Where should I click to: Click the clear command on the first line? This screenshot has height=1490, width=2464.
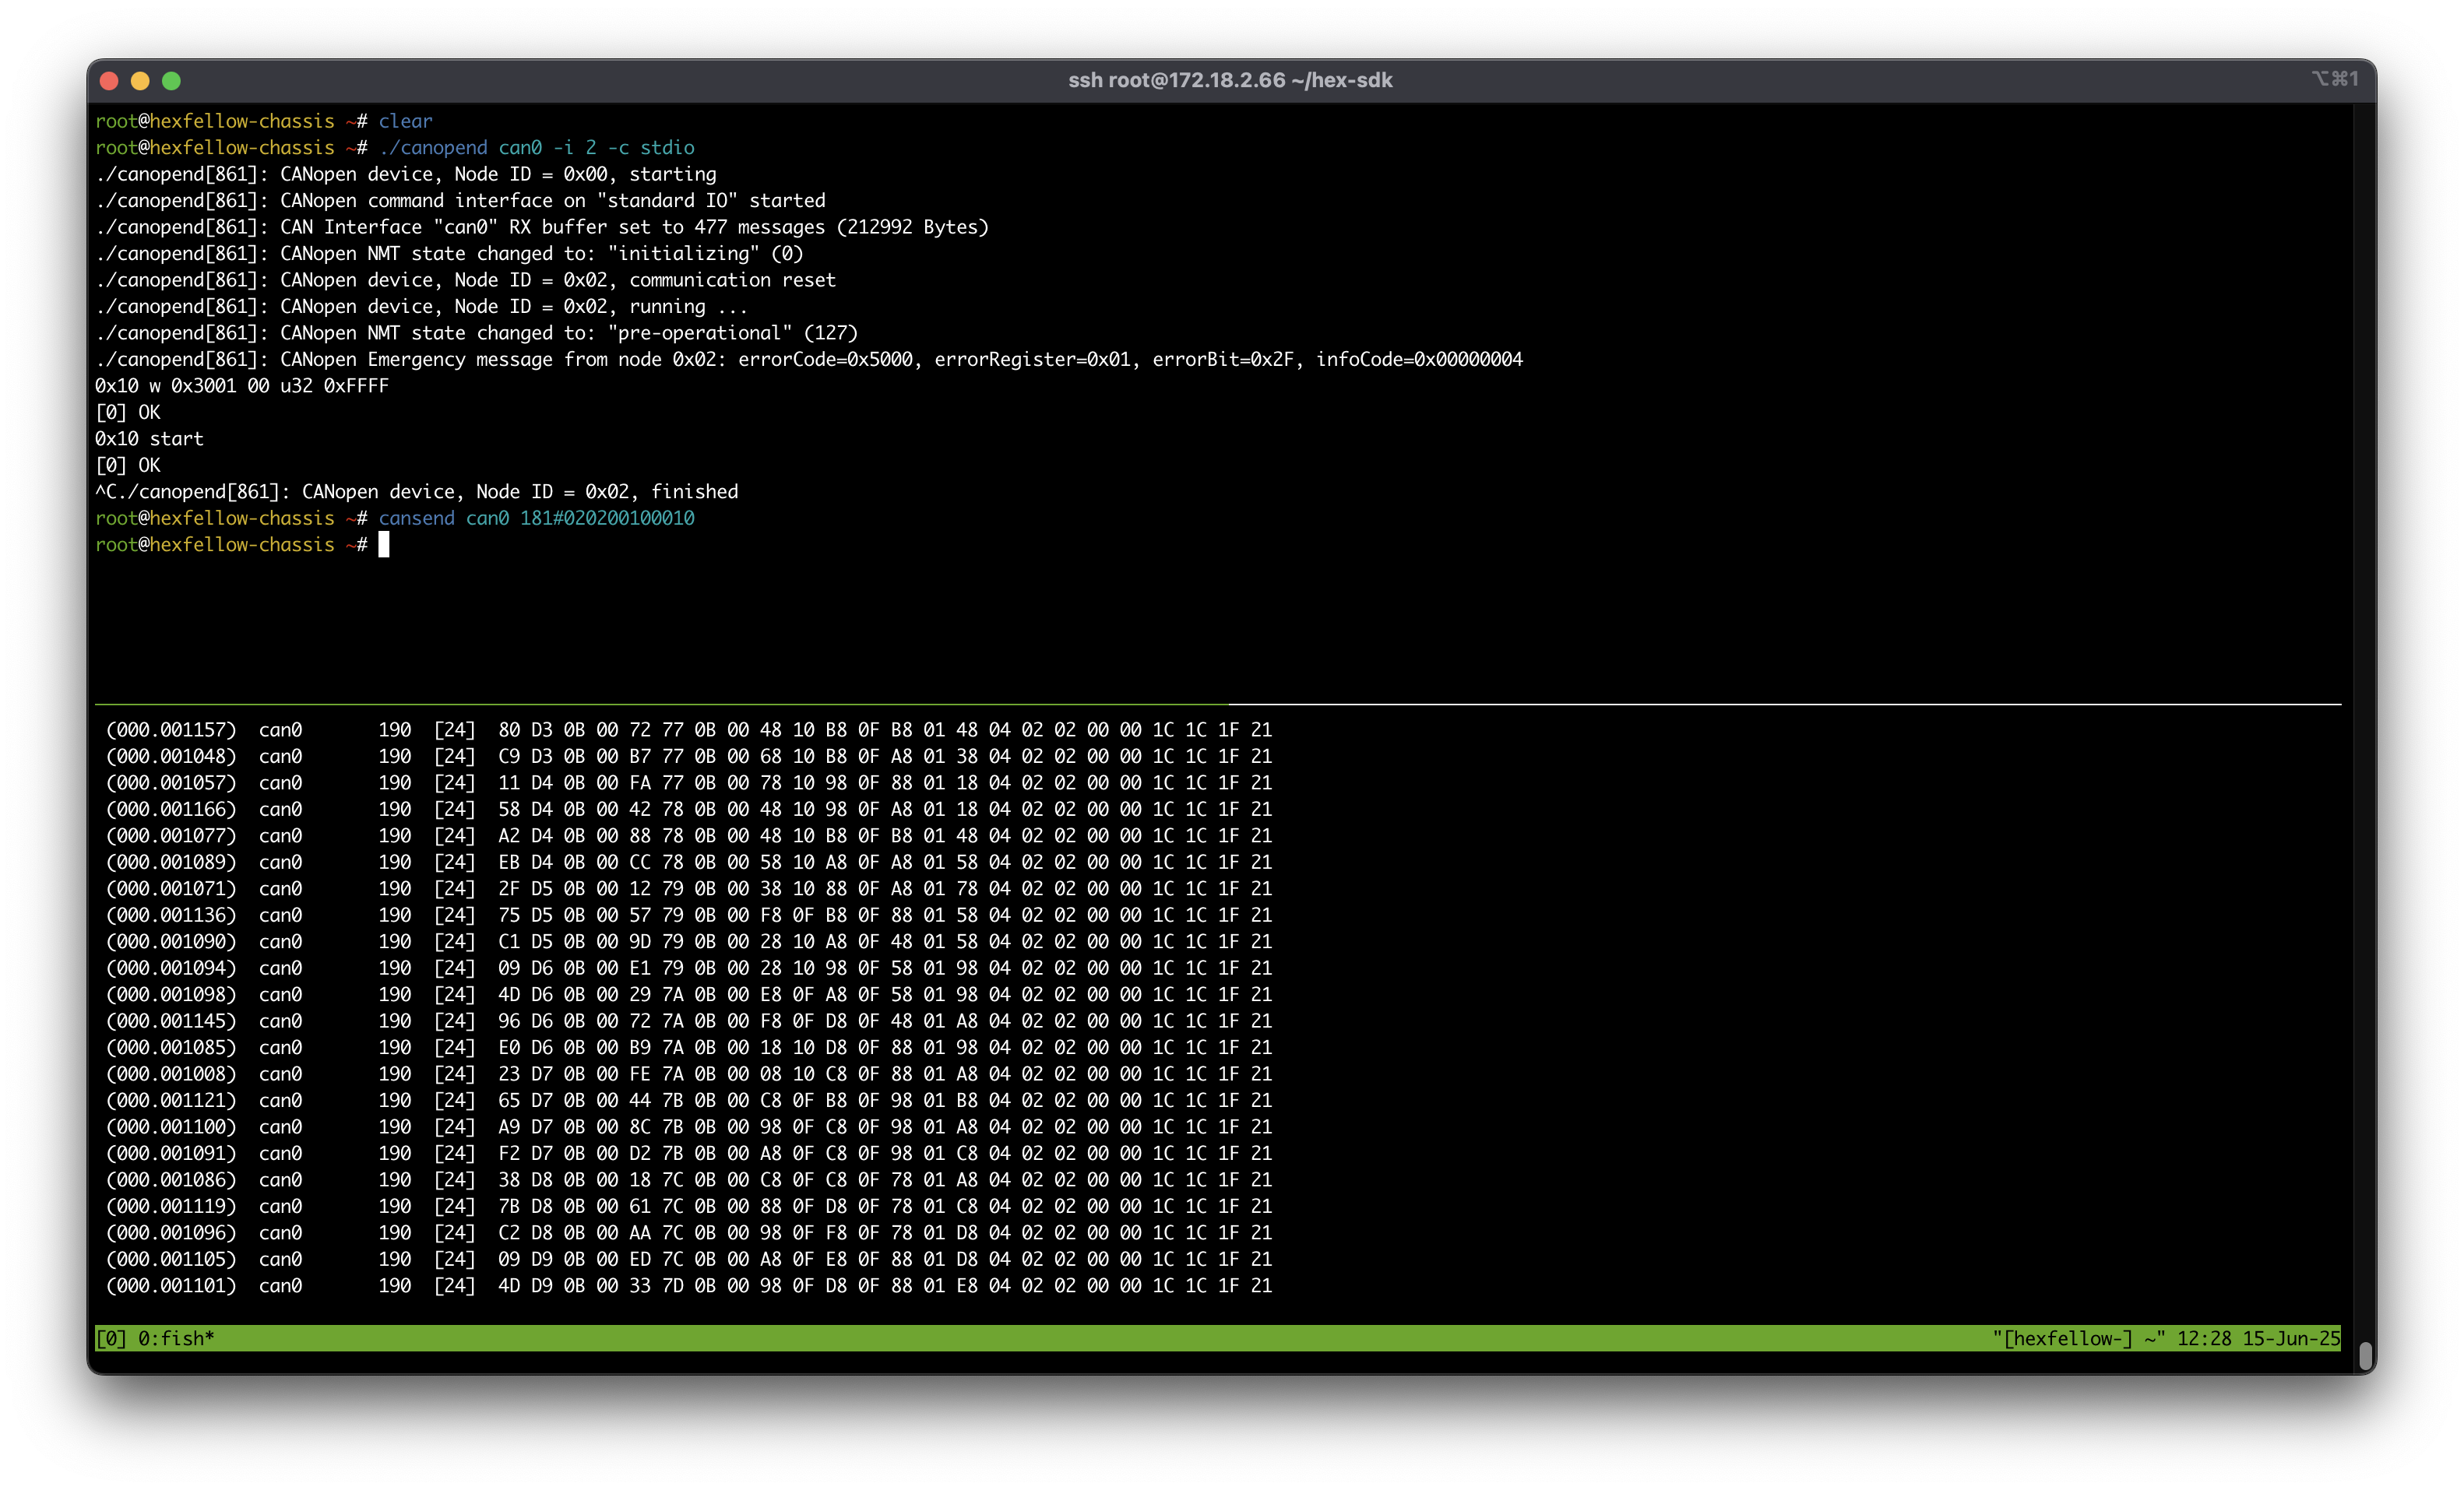405,121
